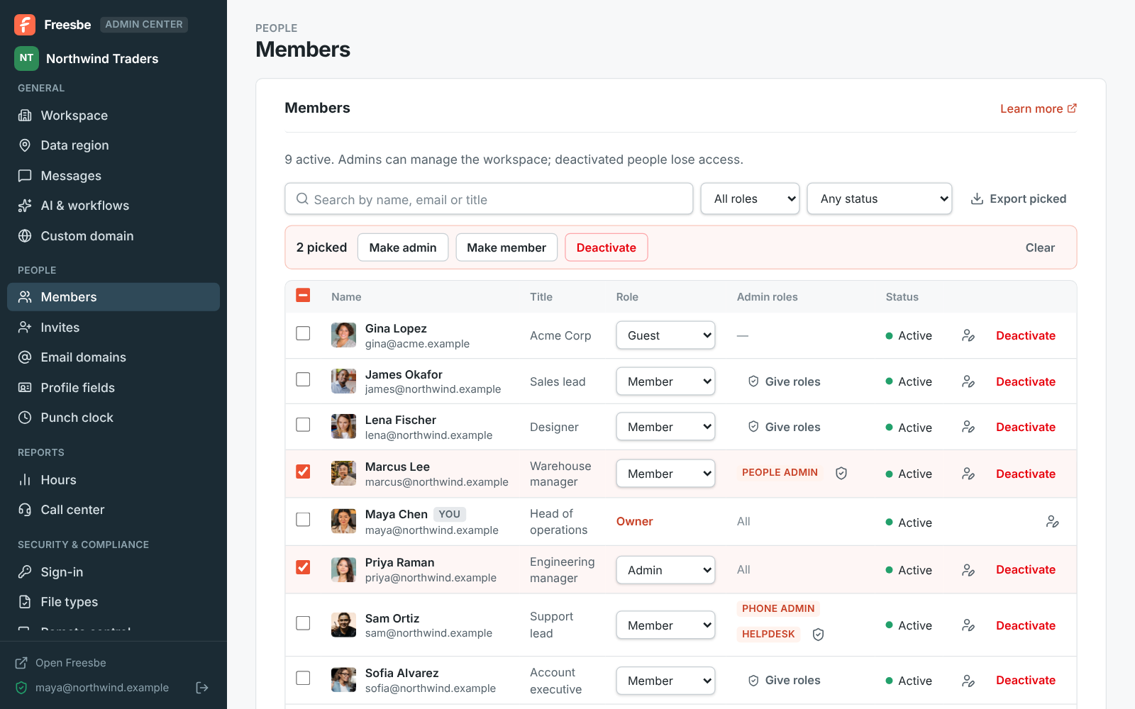1135x709 pixels.
Task: Change Priya Raman's Admin role dropdown
Action: tap(665, 570)
